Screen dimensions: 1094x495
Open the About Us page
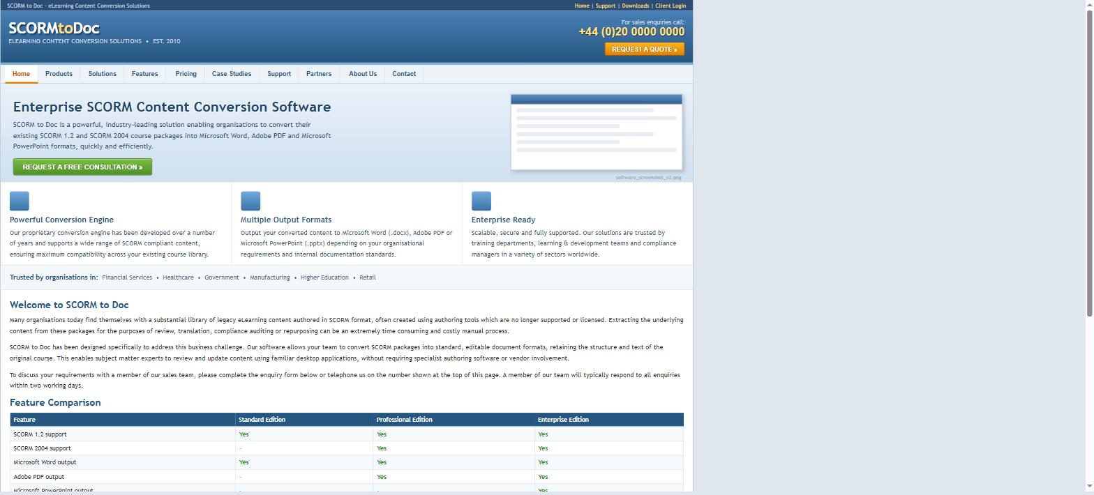point(363,74)
